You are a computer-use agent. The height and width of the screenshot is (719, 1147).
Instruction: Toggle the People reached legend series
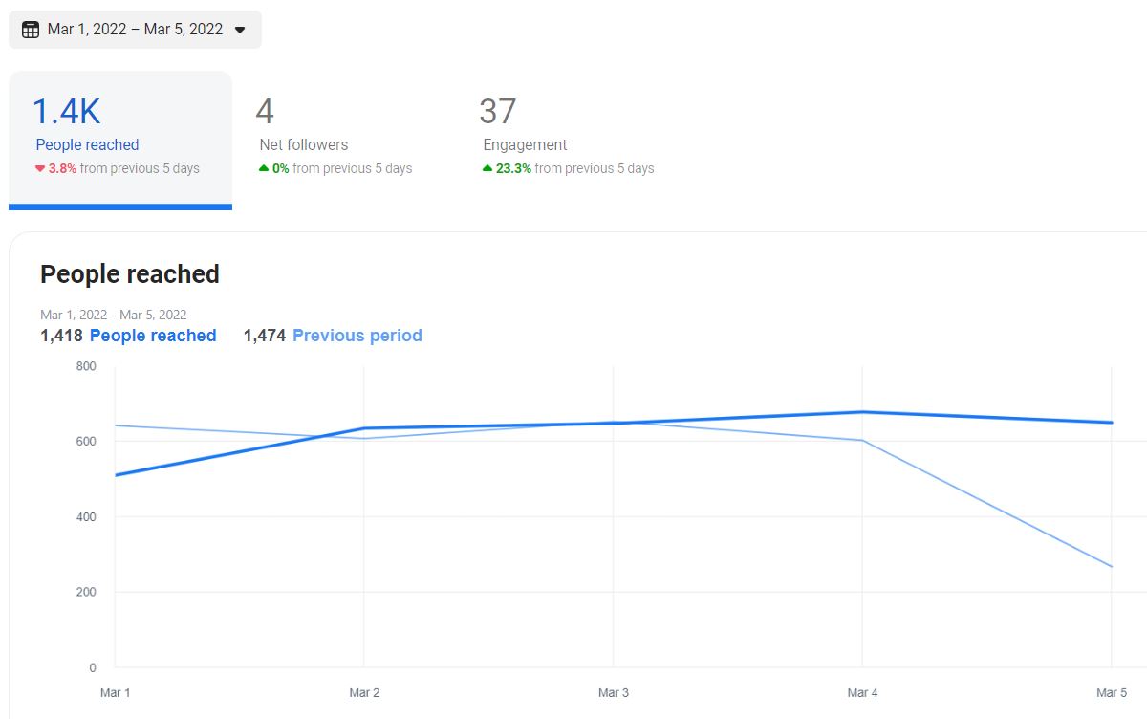pos(153,336)
